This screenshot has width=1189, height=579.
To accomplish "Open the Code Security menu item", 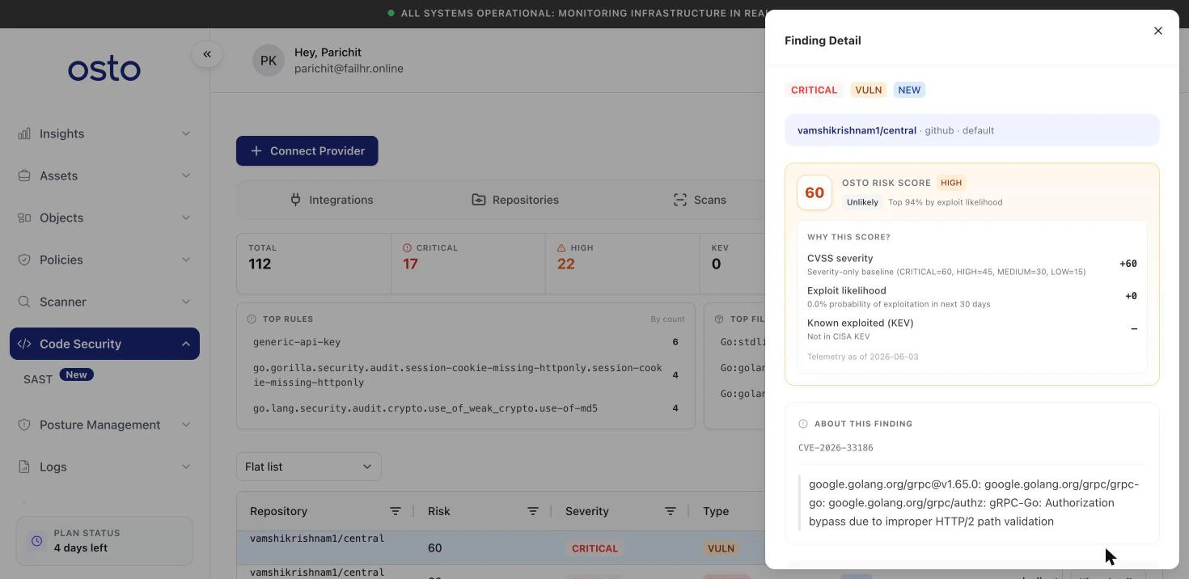I will 104,344.
